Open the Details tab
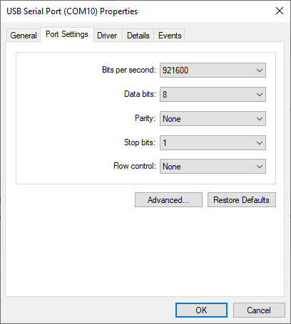This screenshot has height=324, width=291. [138, 36]
